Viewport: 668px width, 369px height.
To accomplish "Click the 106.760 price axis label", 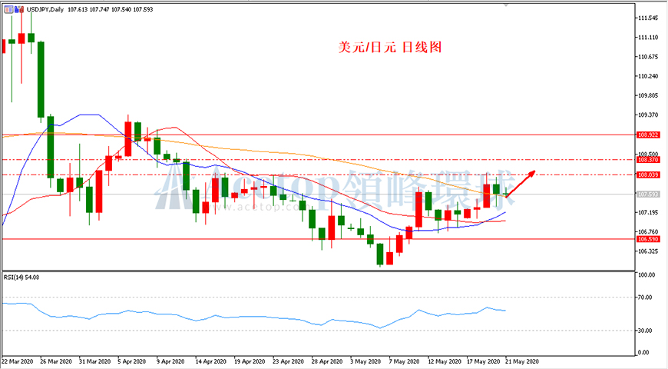I will pos(648,231).
